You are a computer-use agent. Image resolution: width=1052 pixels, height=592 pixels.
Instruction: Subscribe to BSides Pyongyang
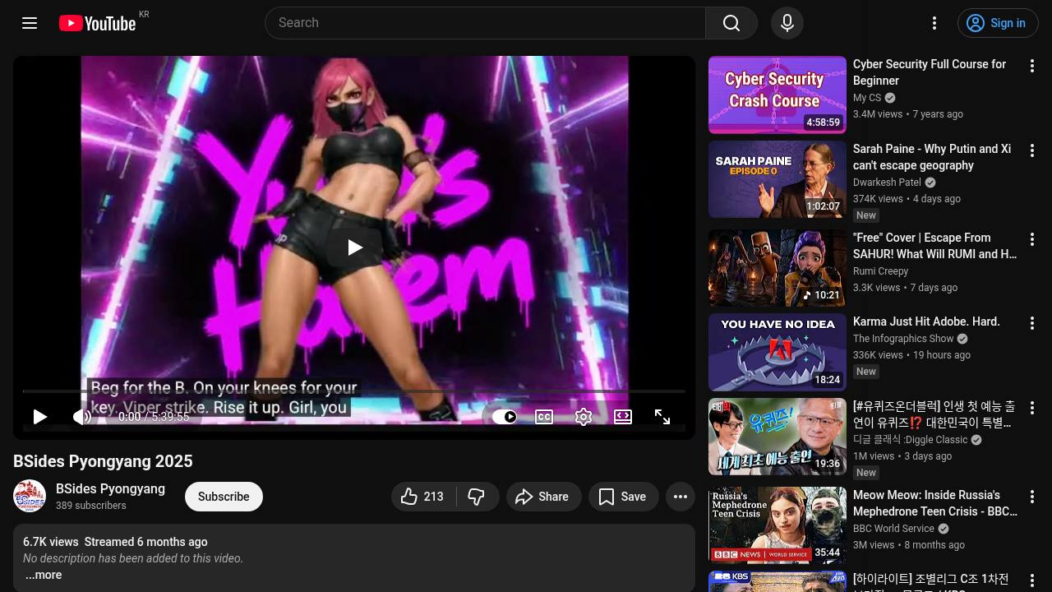click(x=224, y=497)
